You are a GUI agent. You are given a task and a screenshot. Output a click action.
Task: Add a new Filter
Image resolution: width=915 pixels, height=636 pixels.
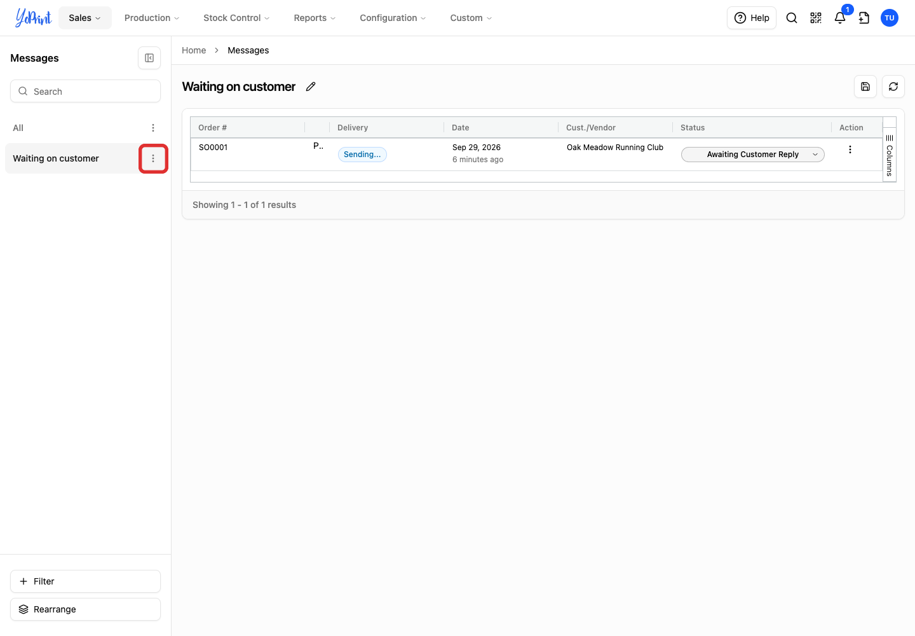(85, 581)
